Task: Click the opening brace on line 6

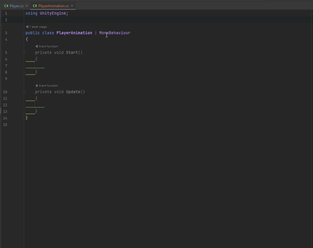Action: pos(36,59)
